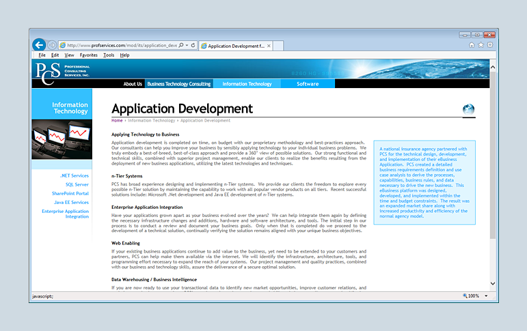Image resolution: width=527 pixels, height=331 pixels.
Task: Click the URL address field
Action: pos(120,45)
